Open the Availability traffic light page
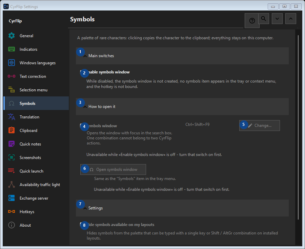305x249 pixels. coord(36,184)
